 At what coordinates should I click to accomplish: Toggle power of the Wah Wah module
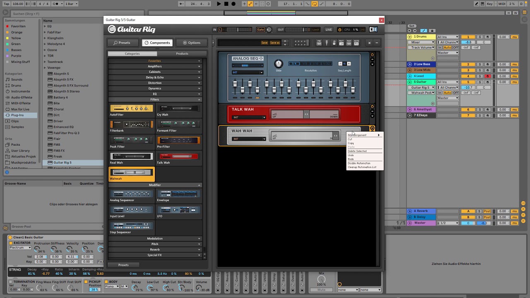372,128
